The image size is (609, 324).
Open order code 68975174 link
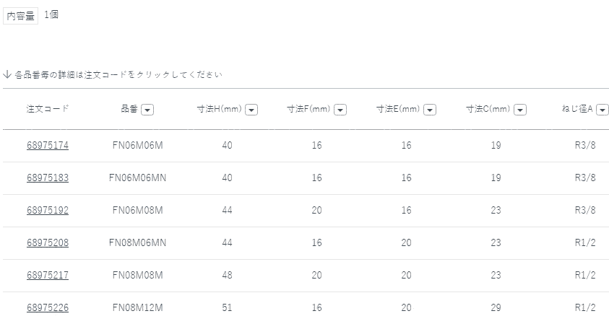click(48, 146)
